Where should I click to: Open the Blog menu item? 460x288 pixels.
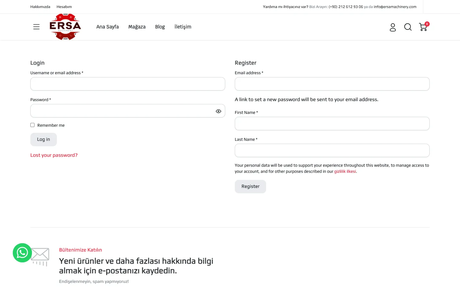click(x=160, y=27)
